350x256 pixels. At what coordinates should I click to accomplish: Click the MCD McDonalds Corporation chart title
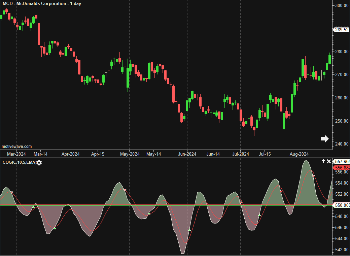tap(42, 3)
